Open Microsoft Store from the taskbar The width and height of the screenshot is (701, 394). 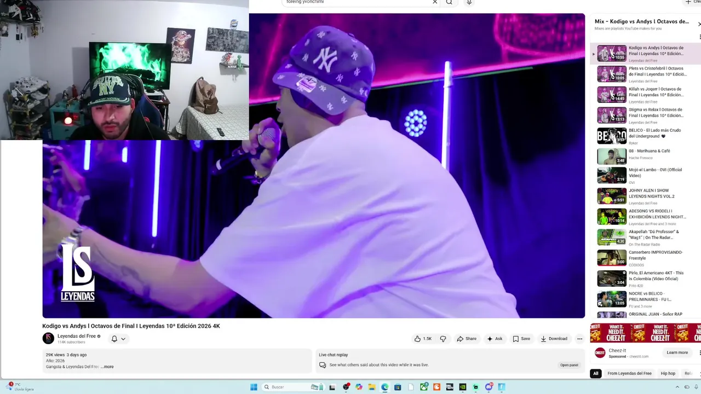tap(398, 387)
